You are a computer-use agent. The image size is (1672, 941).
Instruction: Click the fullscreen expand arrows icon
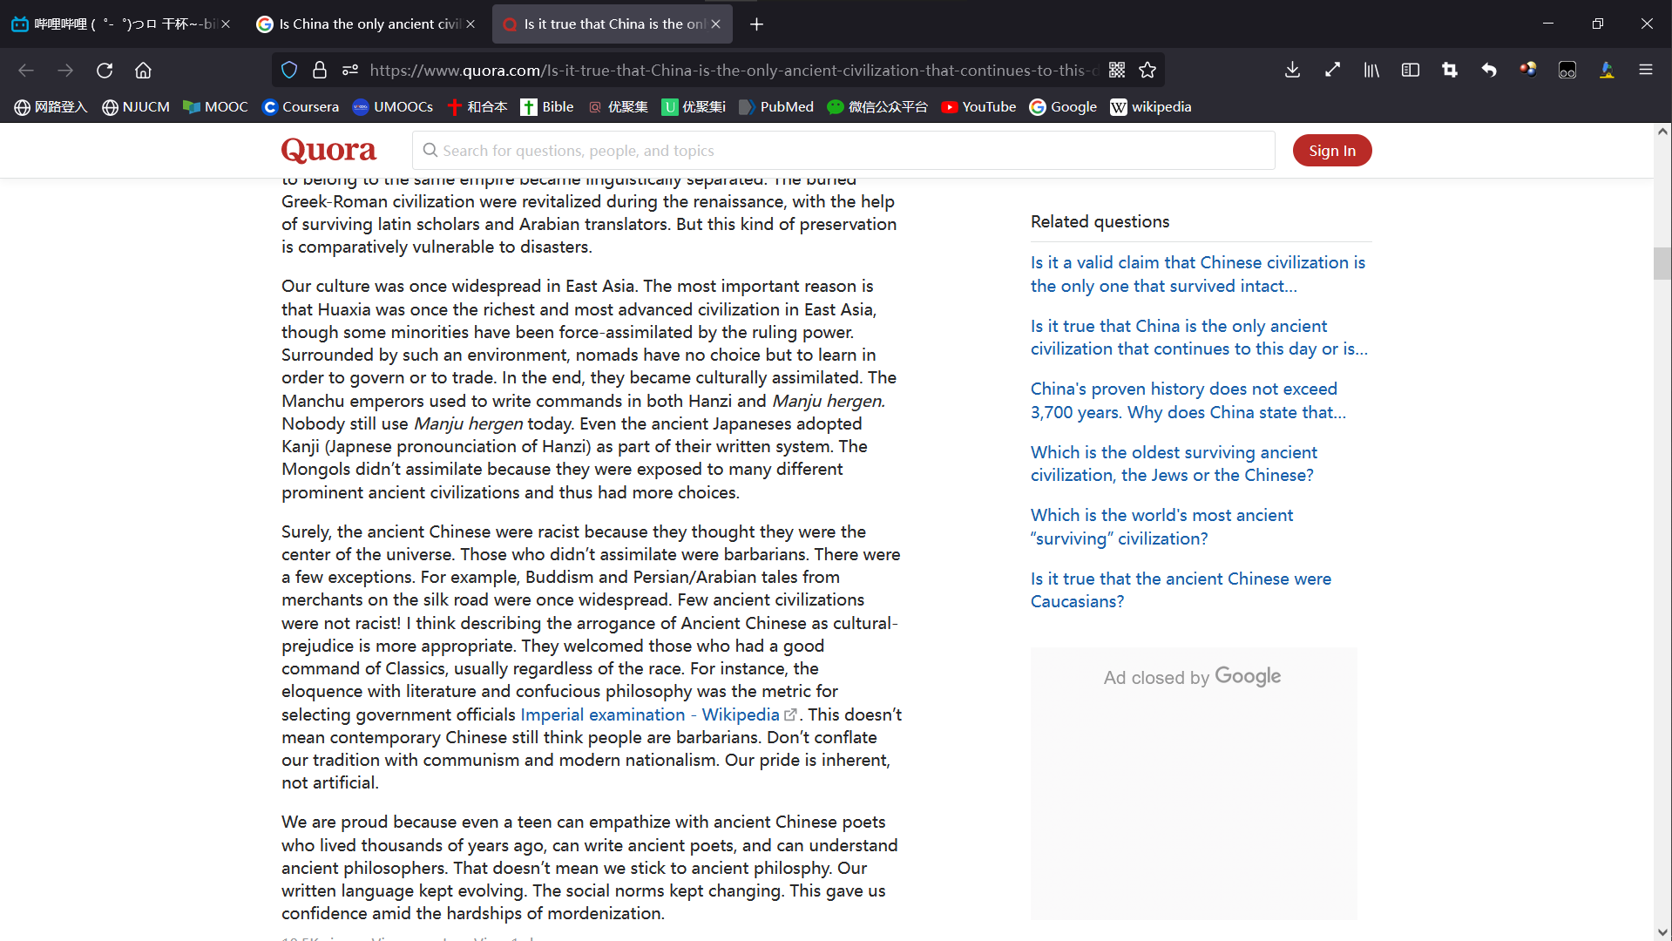tap(1332, 71)
